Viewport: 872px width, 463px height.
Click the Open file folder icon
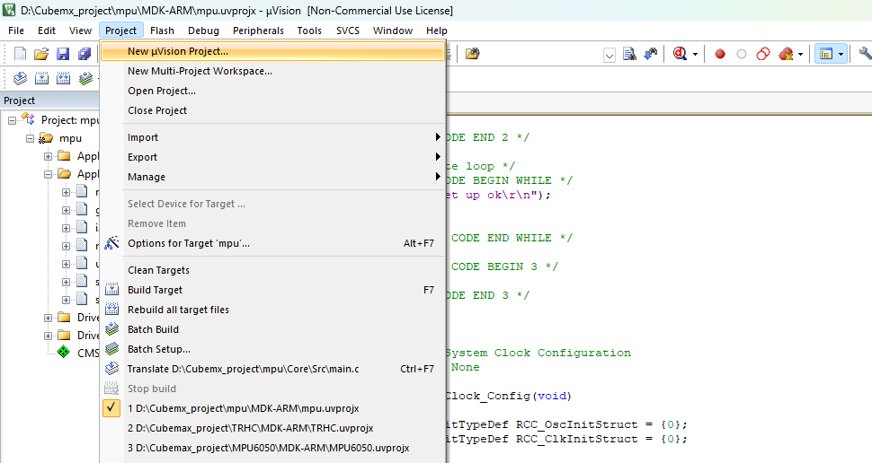41,54
